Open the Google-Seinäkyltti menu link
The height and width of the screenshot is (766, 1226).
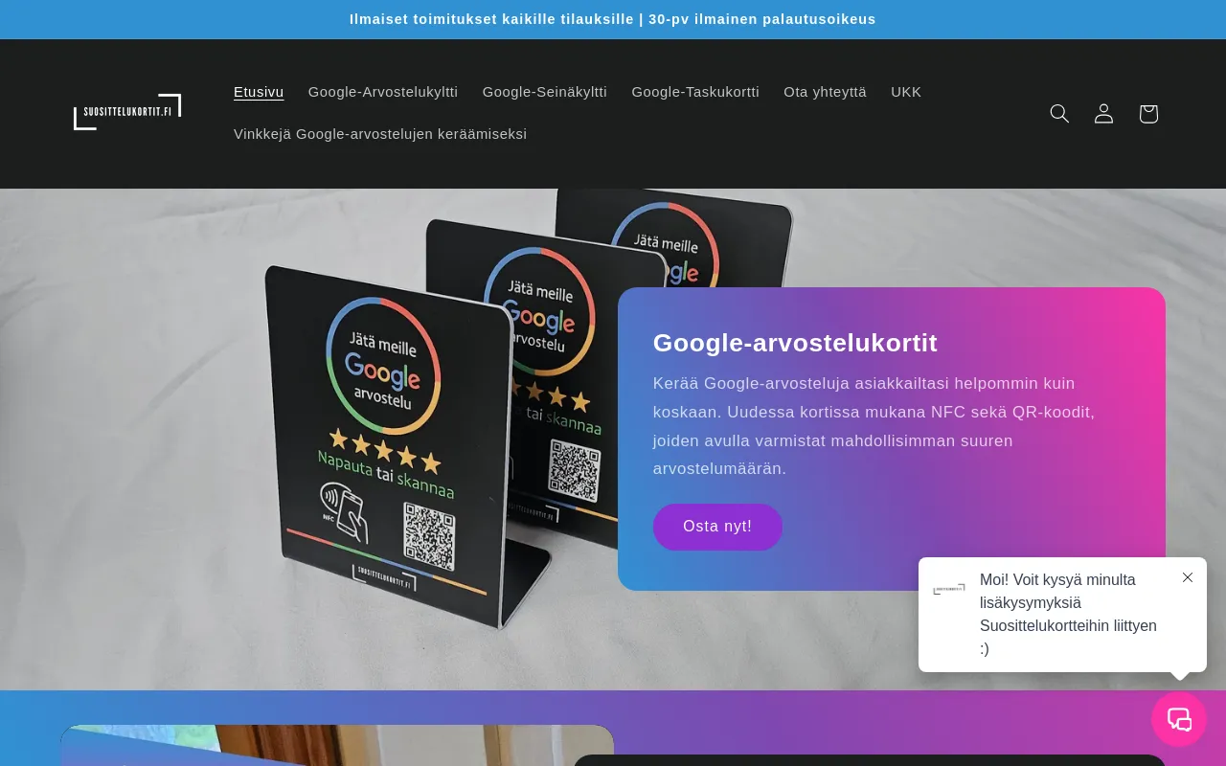pos(544,92)
